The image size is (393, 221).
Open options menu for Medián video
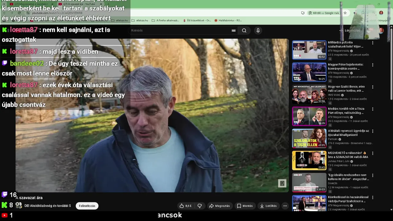point(373,109)
